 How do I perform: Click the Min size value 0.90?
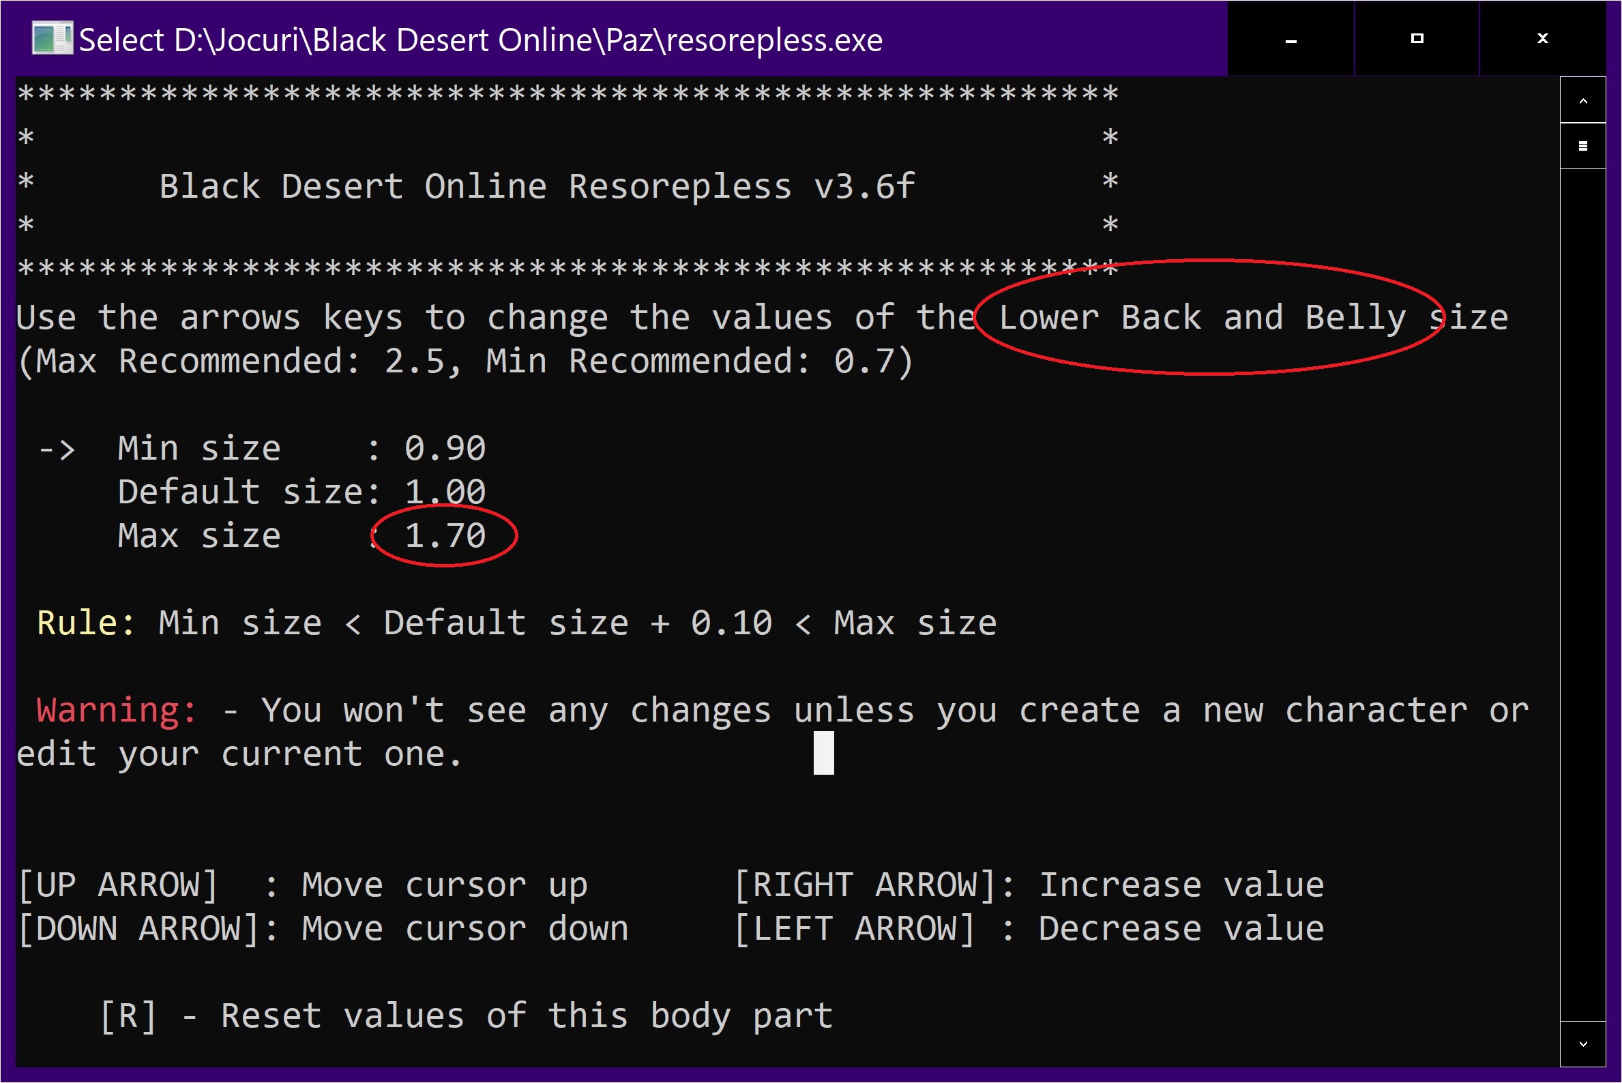[445, 449]
